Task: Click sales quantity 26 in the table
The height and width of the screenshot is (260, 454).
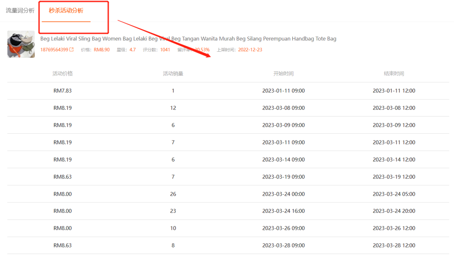Action: (173, 194)
